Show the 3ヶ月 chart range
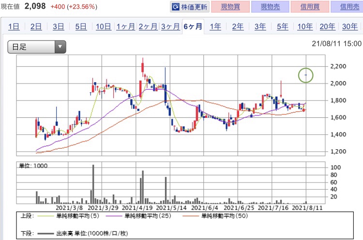 point(170,27)
